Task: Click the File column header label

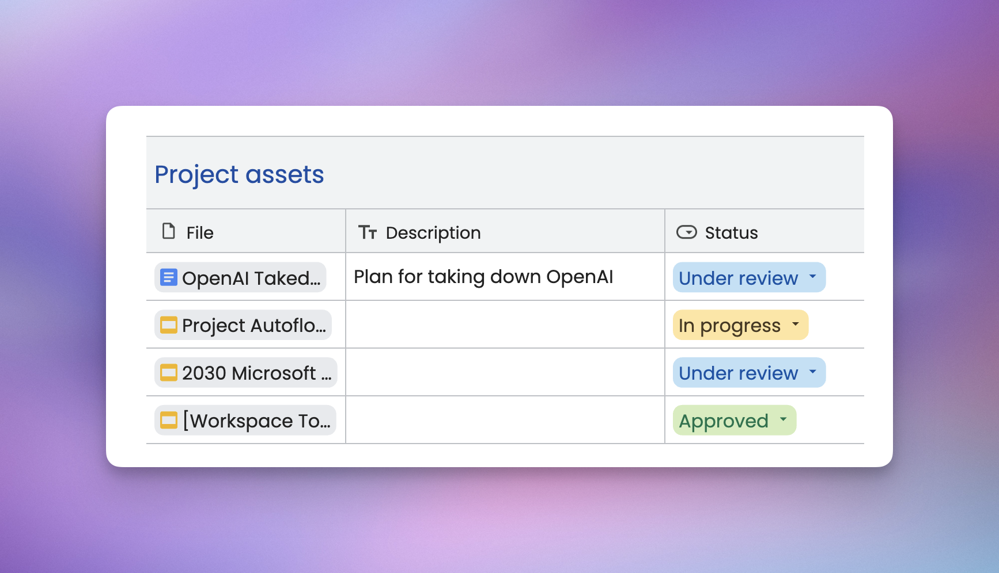Action: click(200, 232)
